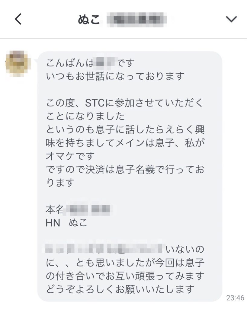Go back using the top-left arrow
This screenshot has height=309, width=247.
pyautogui.click(x=18, y=19)
